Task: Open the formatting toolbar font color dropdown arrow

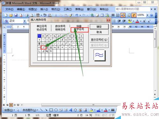Action: click(x=141, y=21)
